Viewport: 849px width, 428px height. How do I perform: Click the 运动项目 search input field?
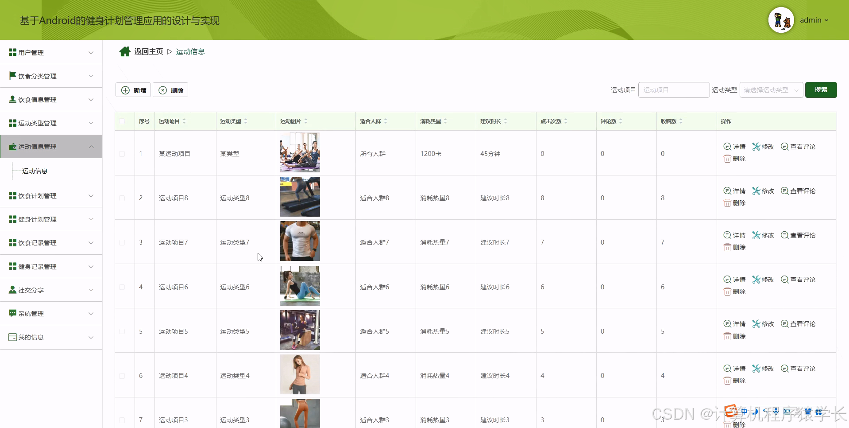pyautogui.click(x=674, y=90)
